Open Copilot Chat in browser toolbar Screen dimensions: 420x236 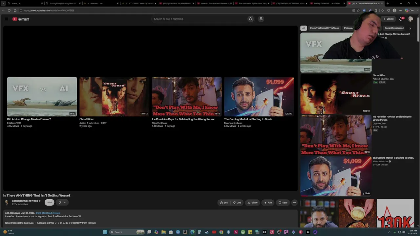point(409,10)
